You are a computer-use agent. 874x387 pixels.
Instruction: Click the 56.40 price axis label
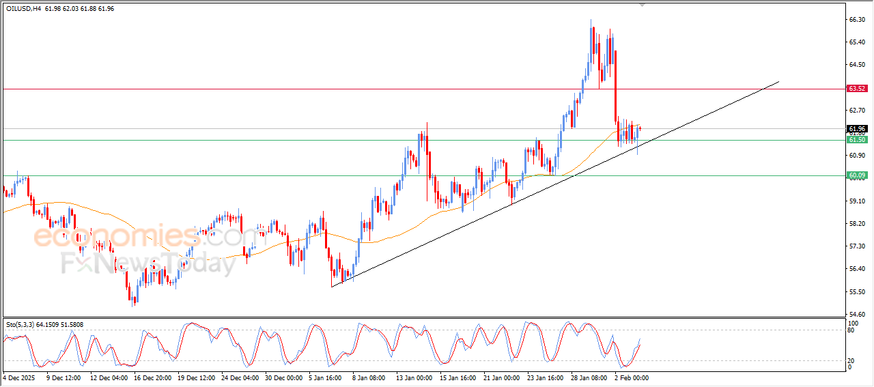[x=857, y=268]
